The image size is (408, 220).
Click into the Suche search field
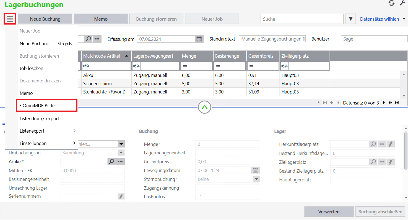coord(302,19)
